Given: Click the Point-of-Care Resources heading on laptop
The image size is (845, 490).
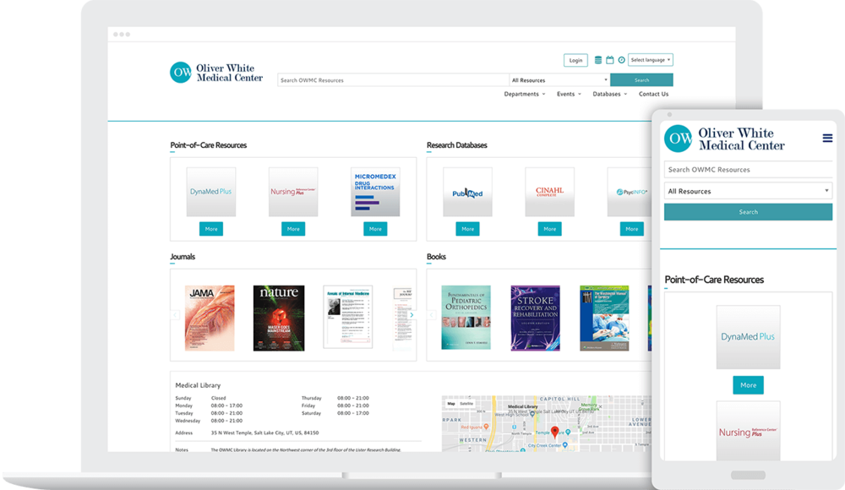Looking at the screenshot, I should click(208, 145).
